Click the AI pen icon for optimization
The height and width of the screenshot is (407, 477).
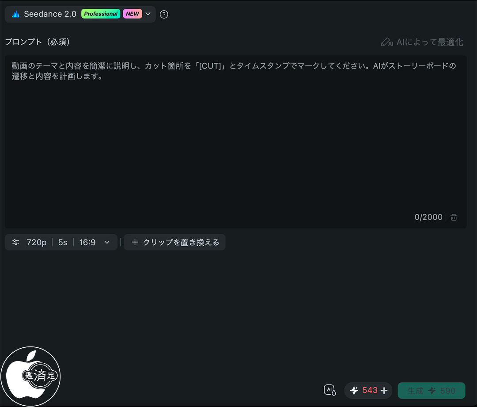pyautogui.click(x=386, y=42)
